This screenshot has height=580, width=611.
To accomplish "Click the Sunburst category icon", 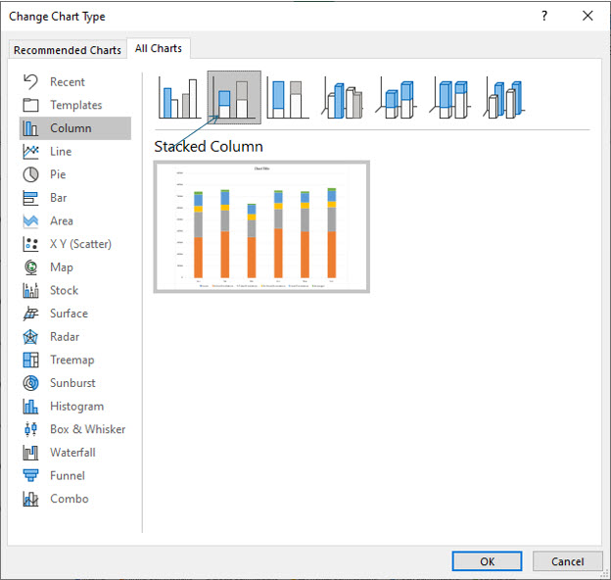I will click(30, 383).
